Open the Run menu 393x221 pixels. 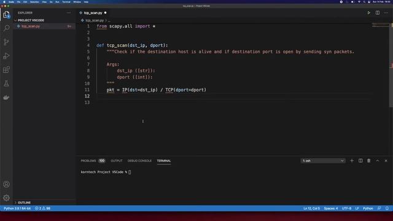point(57,2)
